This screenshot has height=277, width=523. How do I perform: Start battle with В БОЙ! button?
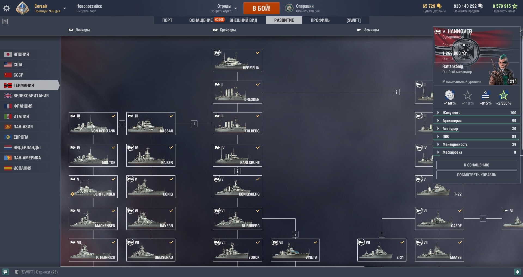pyautogui.click(x=261, y=8)
